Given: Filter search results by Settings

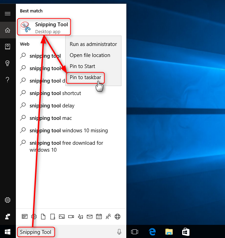Looking at the screenshot, I should 34,217.
